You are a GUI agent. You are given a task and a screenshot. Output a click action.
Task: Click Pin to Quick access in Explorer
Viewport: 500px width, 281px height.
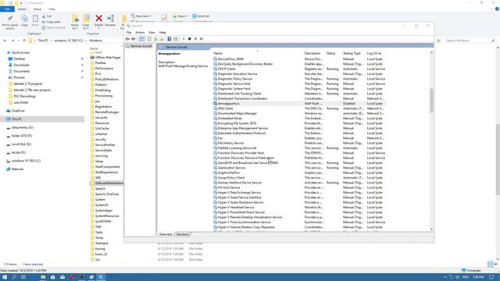click(10, 22)
